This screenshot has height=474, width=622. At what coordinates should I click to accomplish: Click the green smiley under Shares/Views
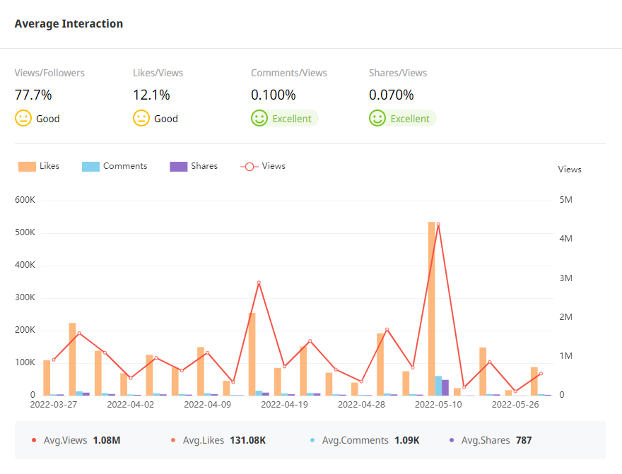pyautogui.click(x=377, y=119)
